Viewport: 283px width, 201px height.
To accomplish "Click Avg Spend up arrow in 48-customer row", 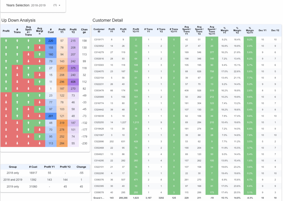I will (x=28, y=123).
